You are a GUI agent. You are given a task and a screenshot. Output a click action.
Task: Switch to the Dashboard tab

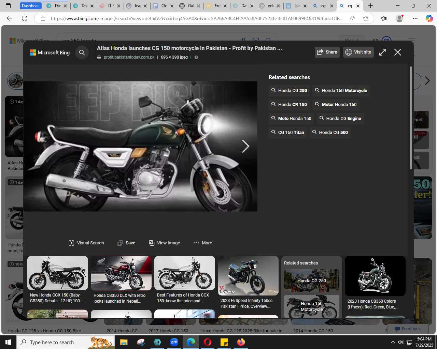click(x=31, y=6)
